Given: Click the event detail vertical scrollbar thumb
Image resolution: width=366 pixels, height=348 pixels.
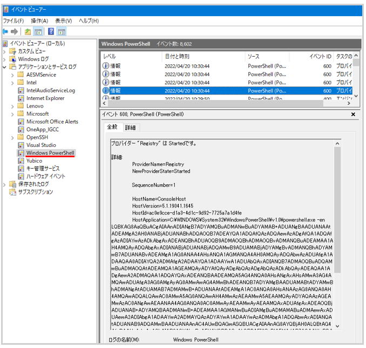Looking at the screenshot, I should click(x=337, y=210).
